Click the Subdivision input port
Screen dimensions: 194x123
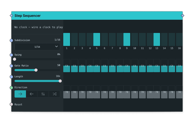(11, 40)
